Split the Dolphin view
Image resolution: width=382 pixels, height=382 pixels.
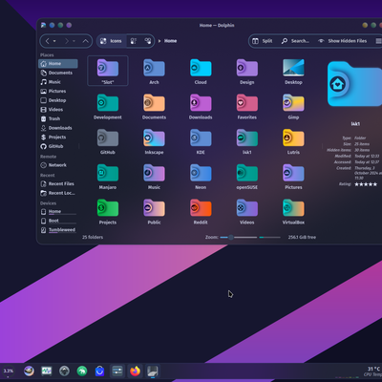tap(263, 41)
